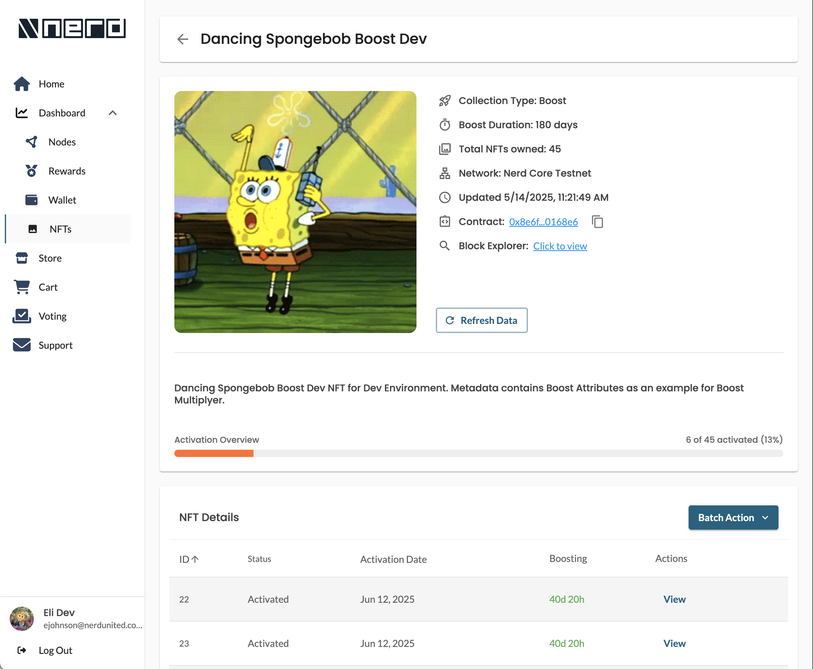This screenshot has width=813, height=669.
Task: Click the Nodes sidebar icon
Action: 31,142
